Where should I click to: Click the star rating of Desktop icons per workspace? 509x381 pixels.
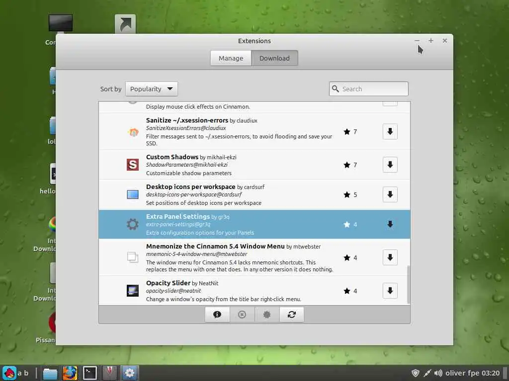pyautogui.click(x=350, y=194)
